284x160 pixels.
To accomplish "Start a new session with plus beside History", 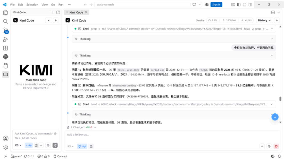I will click(x=277, y=20).
